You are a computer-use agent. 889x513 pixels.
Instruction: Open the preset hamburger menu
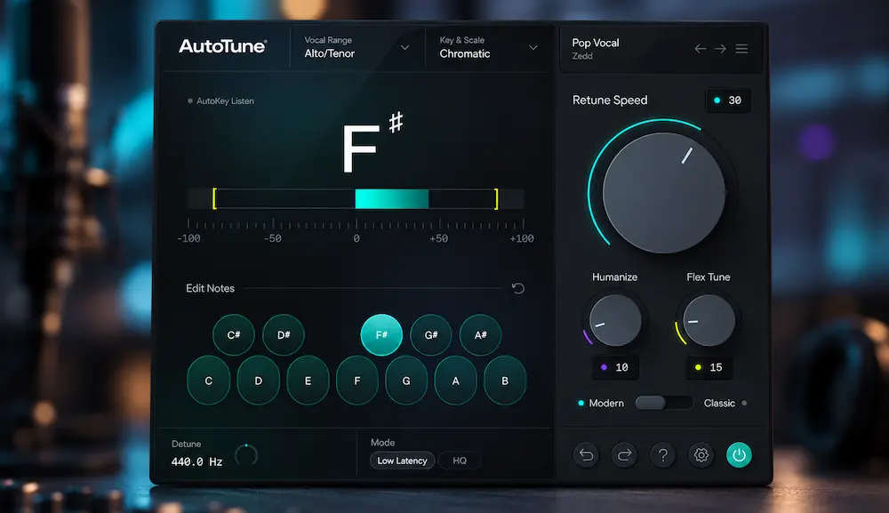coord(741,49)
